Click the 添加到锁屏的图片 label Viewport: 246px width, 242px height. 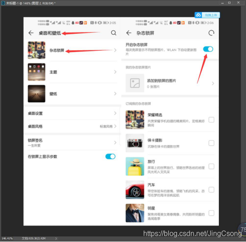coord(161,81)
